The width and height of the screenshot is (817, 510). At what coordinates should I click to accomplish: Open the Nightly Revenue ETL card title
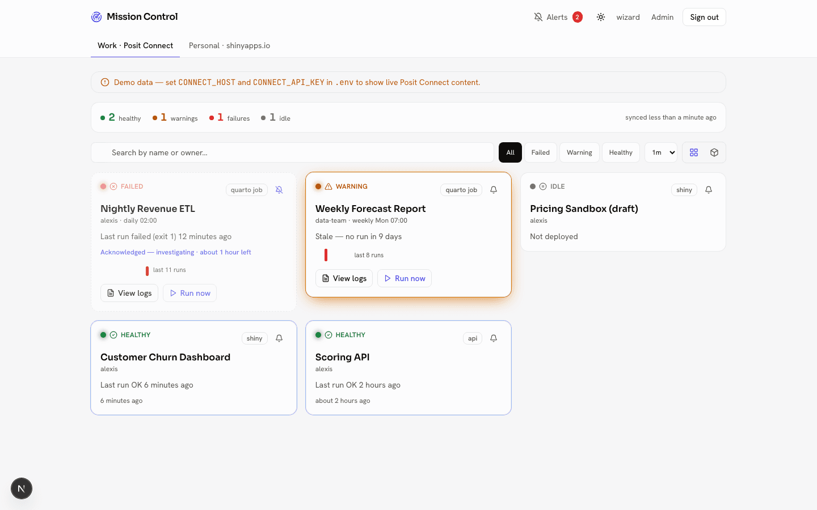(148, 209)
